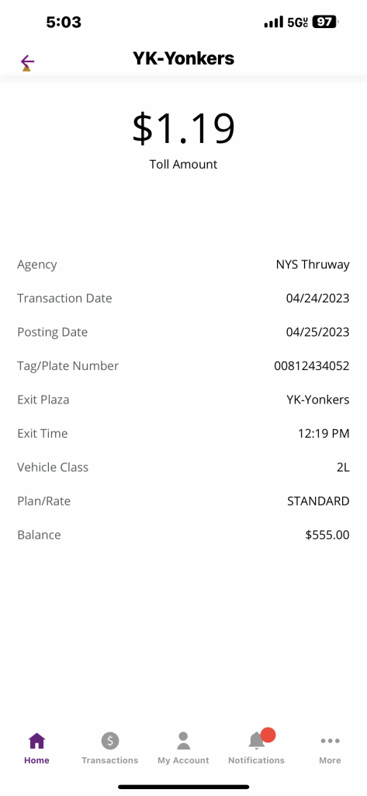Tap the home indicator bar

[183, 787]
